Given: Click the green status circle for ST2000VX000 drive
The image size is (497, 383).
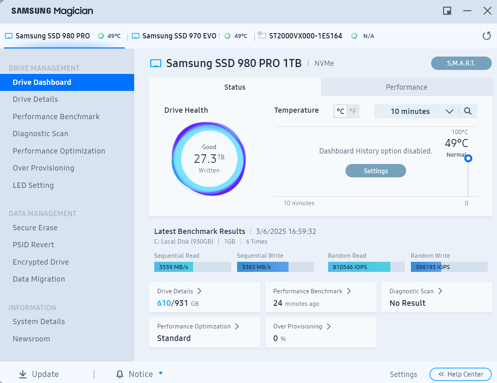Looking at the screenshot, I should [354, 36].
